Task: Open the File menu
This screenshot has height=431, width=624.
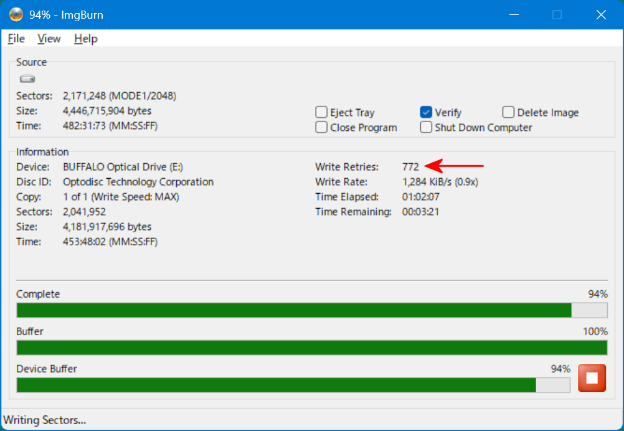Action: [16, 39]
